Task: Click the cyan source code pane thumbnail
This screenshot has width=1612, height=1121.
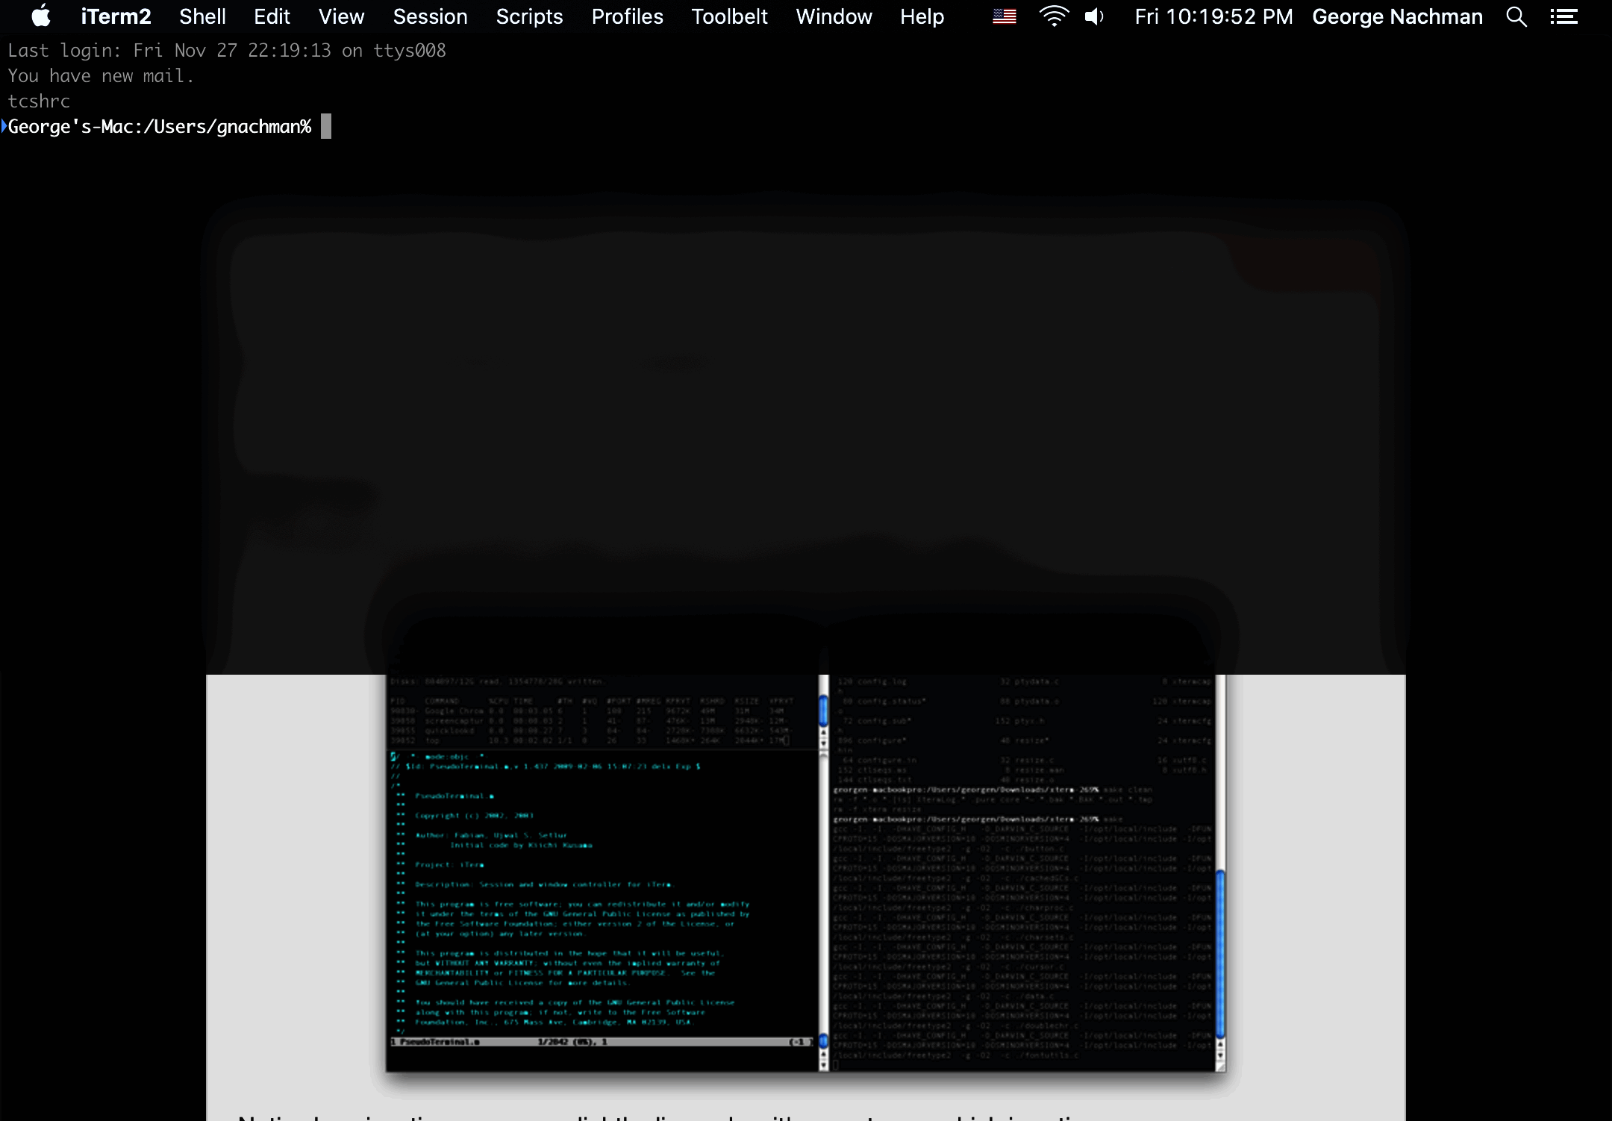Action: [x=602, y=896]
